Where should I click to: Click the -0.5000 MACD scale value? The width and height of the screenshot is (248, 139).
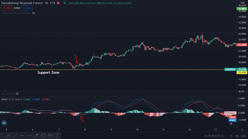(x=242, y=120)
